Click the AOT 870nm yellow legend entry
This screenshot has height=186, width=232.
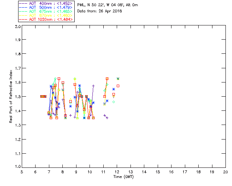coord(46,15)
